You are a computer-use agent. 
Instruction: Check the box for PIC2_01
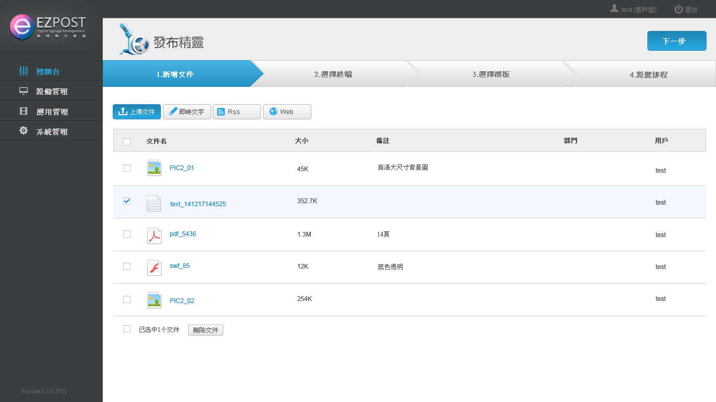click(127, 168)
